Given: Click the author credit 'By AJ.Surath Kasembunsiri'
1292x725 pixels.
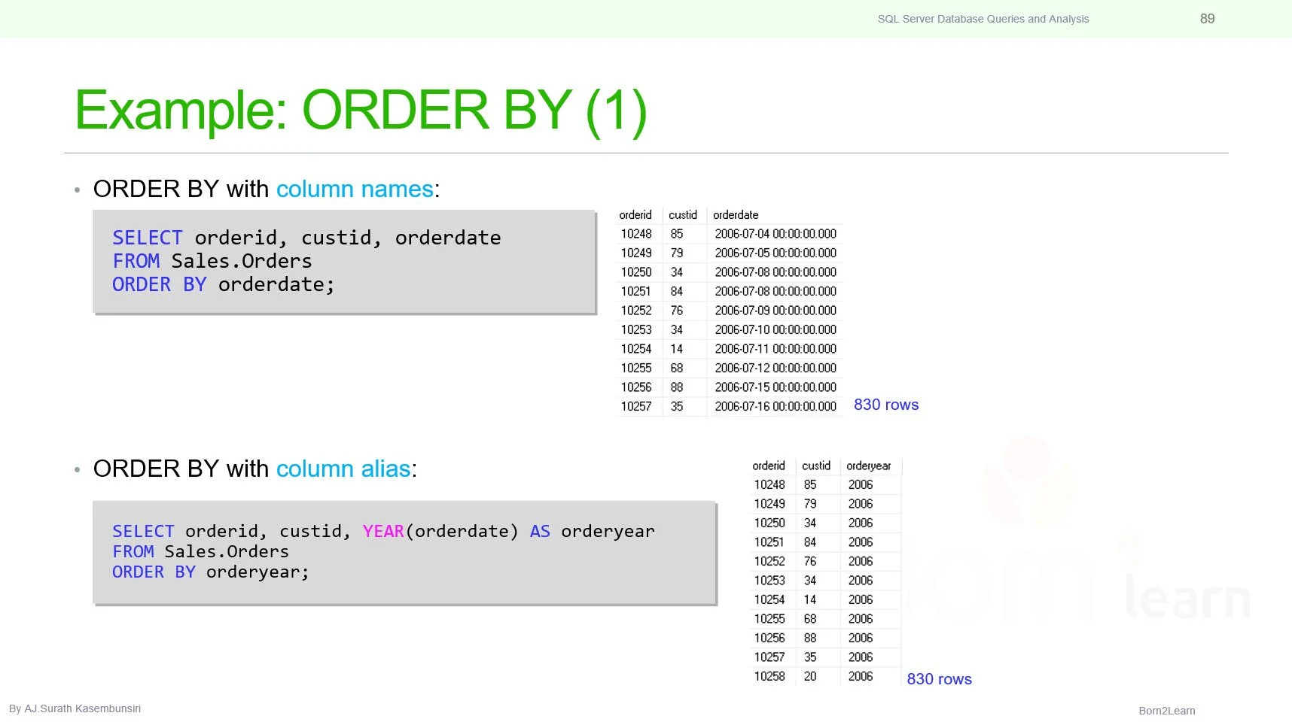Looking at the screenshot, I should coord(75,708).
